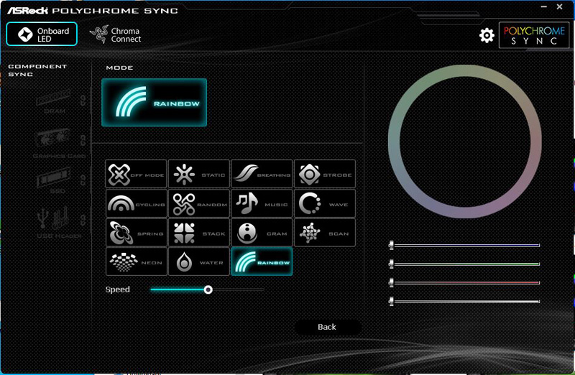Toggle Graphics Card sync link

(83, 140)
